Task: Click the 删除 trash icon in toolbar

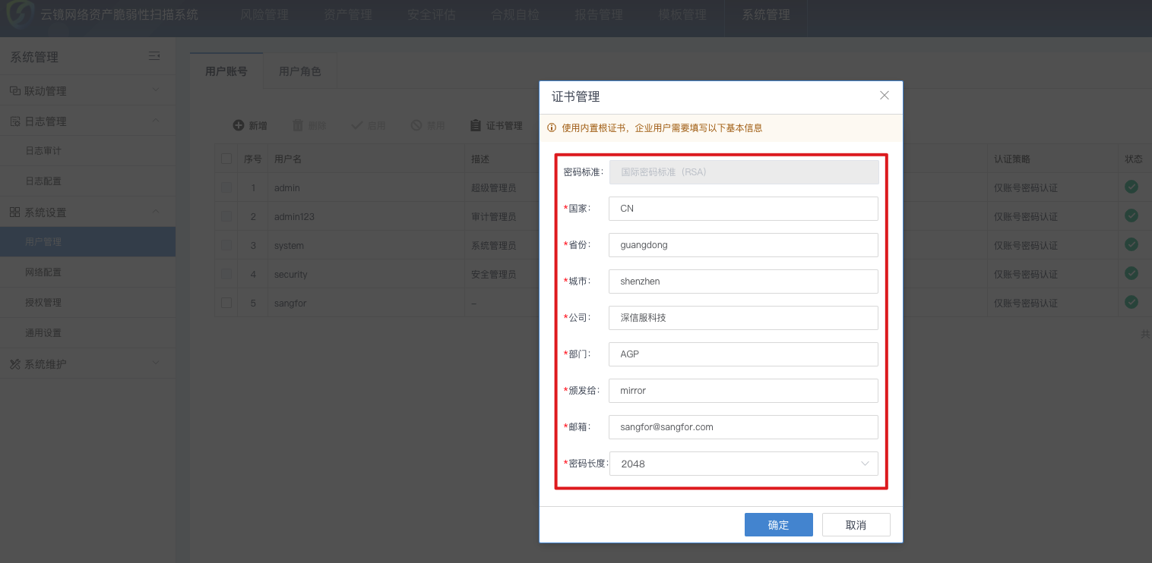Action: (x=298, y=125)
